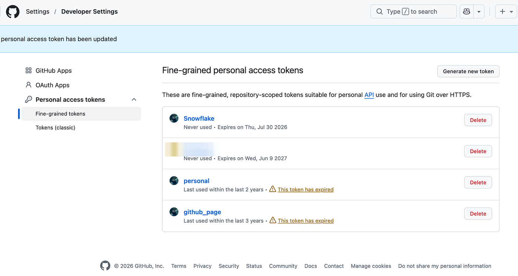Open the Copilot icon in the header
The image size is (518, 276).
467,11
